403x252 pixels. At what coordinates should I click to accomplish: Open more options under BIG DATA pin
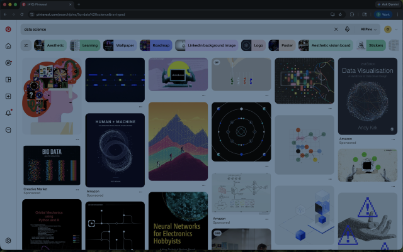(x=77, y=190)
